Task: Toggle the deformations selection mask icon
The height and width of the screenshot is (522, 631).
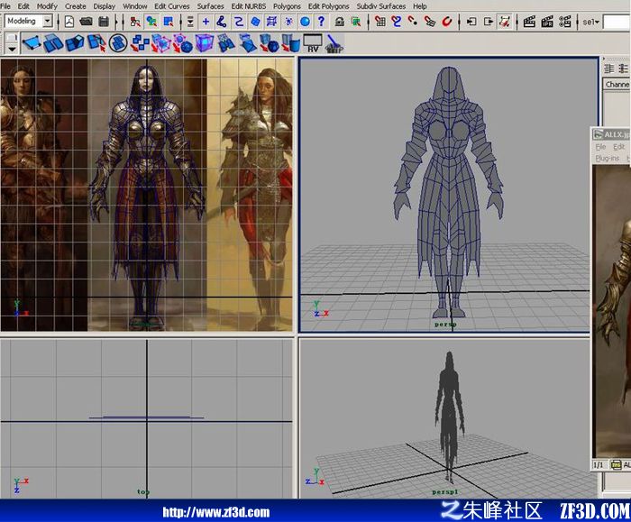Action: point(272,22)
